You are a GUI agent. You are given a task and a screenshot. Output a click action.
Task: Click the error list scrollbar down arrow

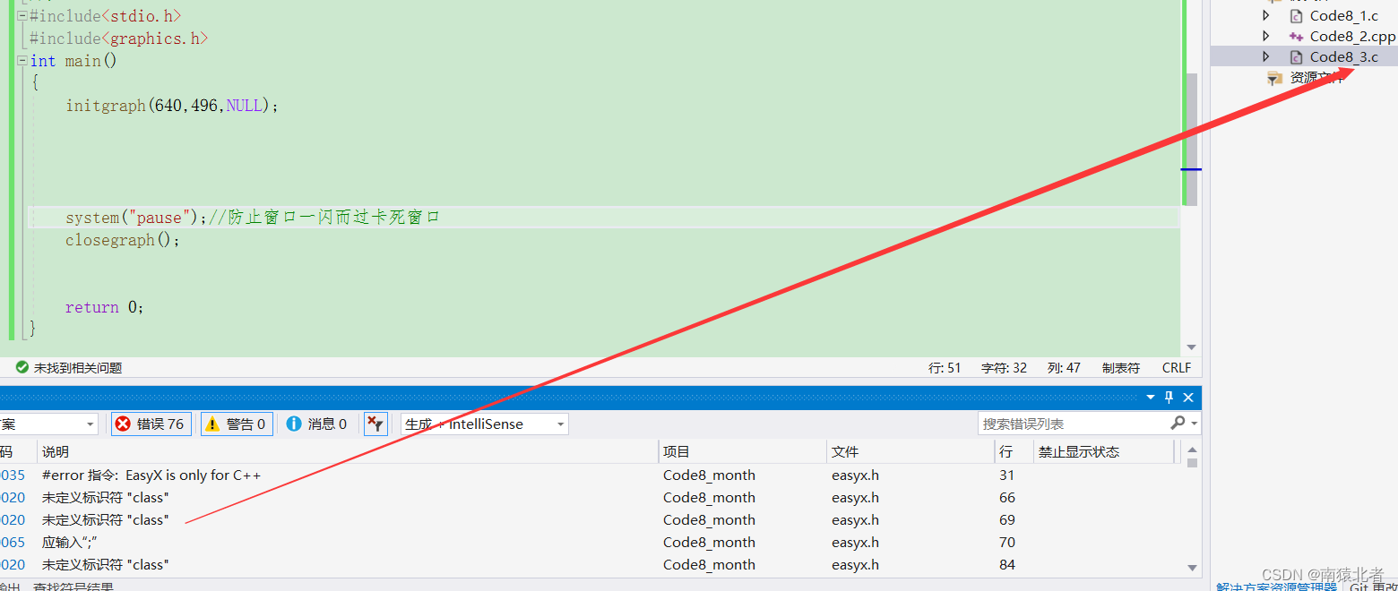pos(1192,567)
